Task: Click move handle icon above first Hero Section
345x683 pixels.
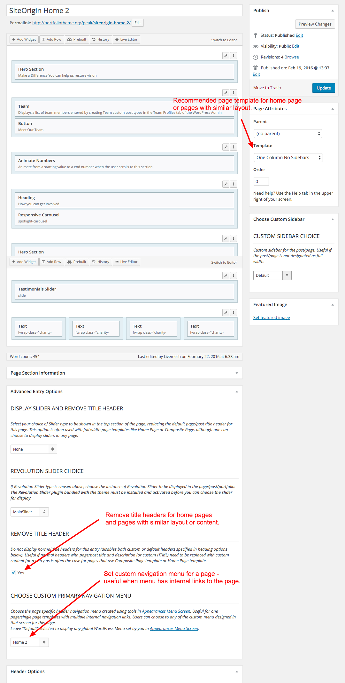Action: [x=234, y=56]
